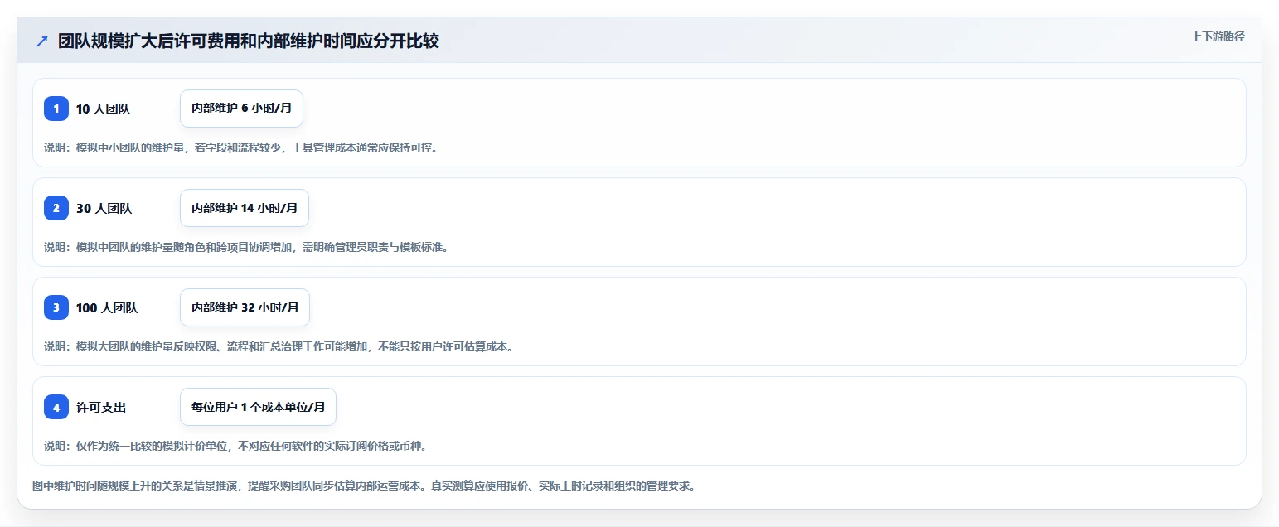Click the trend arrow icon beside the title
The width and height of the screenshot is (1279, 527).
(x=42, y=41)
